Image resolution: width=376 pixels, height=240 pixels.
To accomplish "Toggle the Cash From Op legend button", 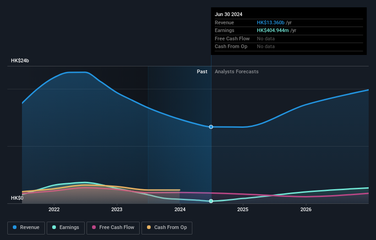I will coord(167,228).
